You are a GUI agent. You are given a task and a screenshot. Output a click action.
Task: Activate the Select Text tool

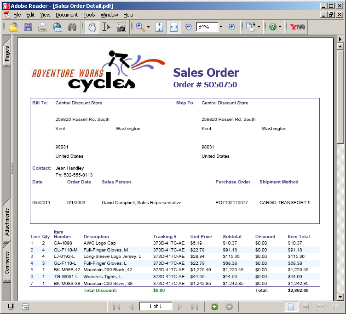[106, 27]
